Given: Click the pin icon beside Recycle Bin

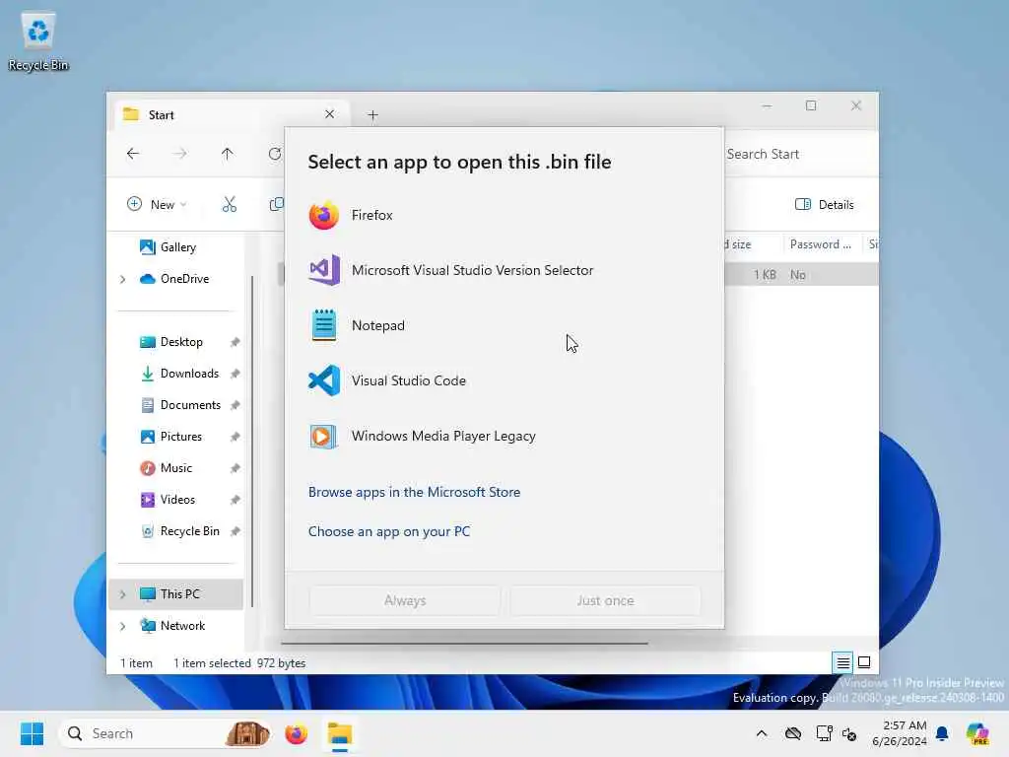Looking at the screenshot, I should (235, 531).
